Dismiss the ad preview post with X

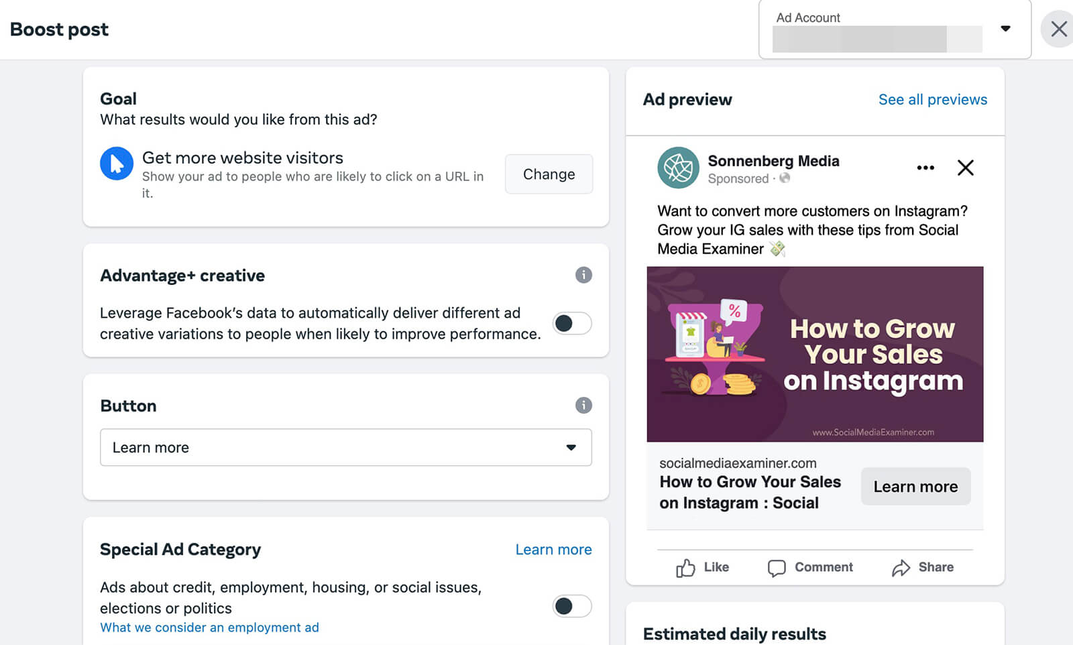[966, 168]
